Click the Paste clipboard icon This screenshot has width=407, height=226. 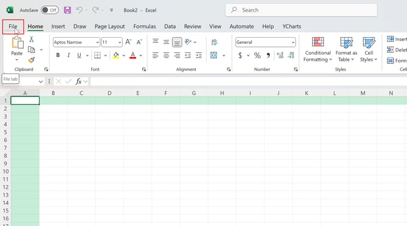pyautogui.click(x=18, y=43)
